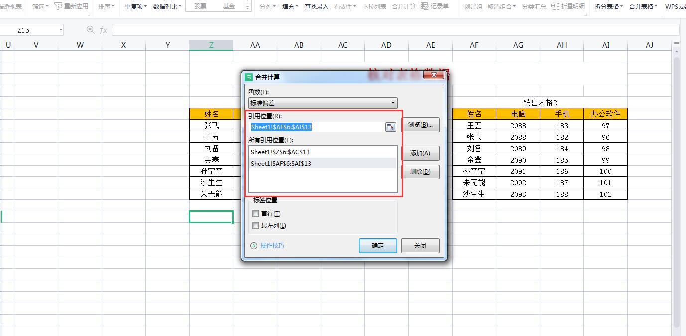Click the 手机 header cell
Screen dimensions: 686x336
pos(562,114)
